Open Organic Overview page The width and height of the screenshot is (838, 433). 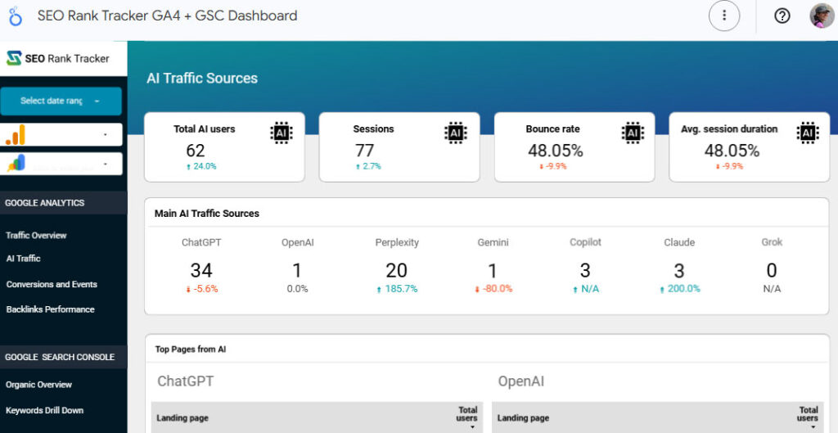coord(39,385)
